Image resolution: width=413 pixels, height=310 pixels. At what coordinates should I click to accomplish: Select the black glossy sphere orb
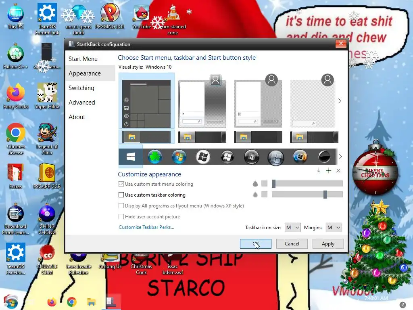pyautogui.click(x=324, y=157)
